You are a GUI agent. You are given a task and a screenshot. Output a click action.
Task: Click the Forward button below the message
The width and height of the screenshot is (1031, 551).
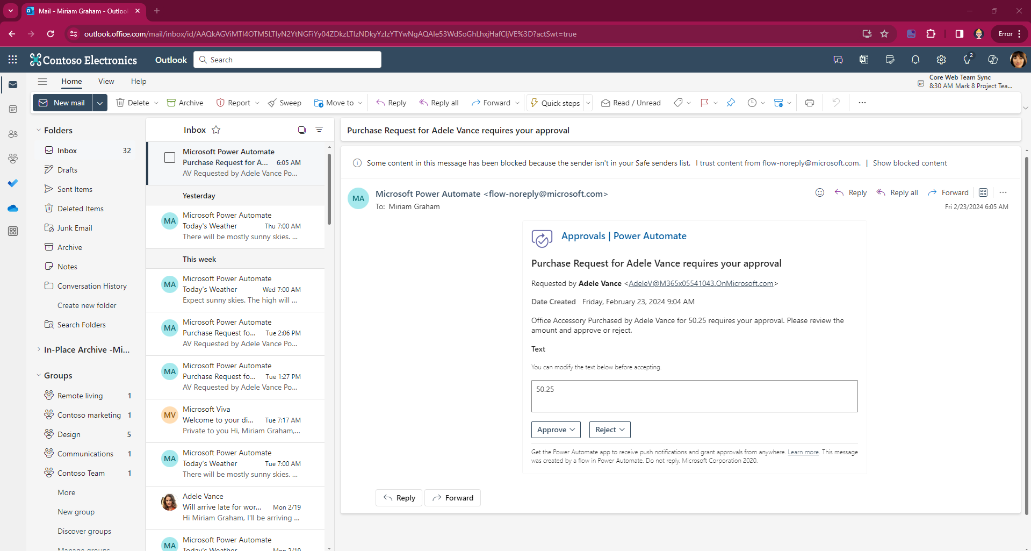[453, 498]
